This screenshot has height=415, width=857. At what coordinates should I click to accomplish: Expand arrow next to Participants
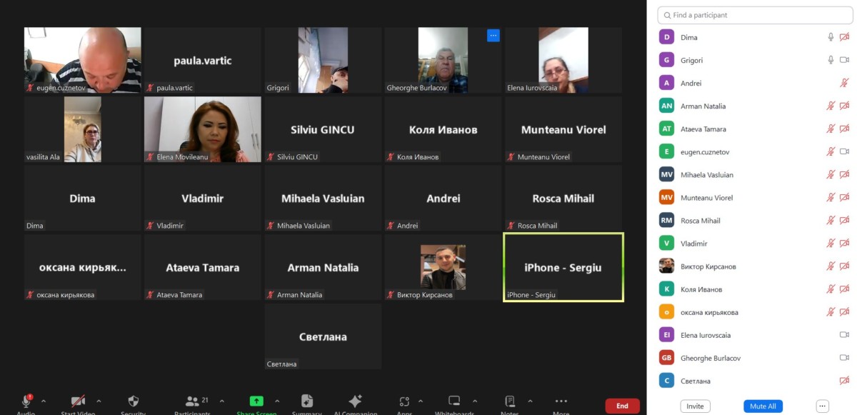pyautogui.click(x=221, y=401)
